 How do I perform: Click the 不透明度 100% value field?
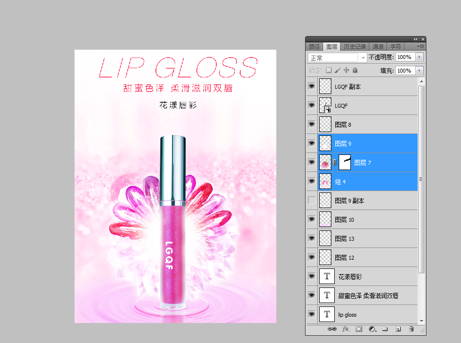(x=405, y=57)
